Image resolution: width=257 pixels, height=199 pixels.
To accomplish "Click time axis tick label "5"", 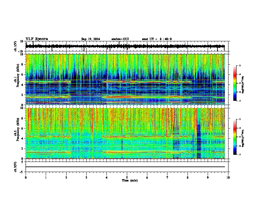I will click(x=127, y=178).
